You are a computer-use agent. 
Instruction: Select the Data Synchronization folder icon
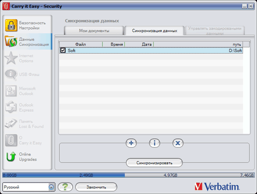point(11,41)
